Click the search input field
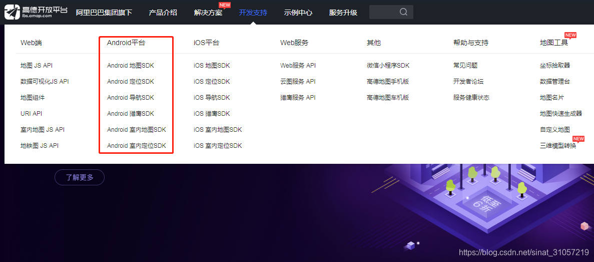 [391, 12]
